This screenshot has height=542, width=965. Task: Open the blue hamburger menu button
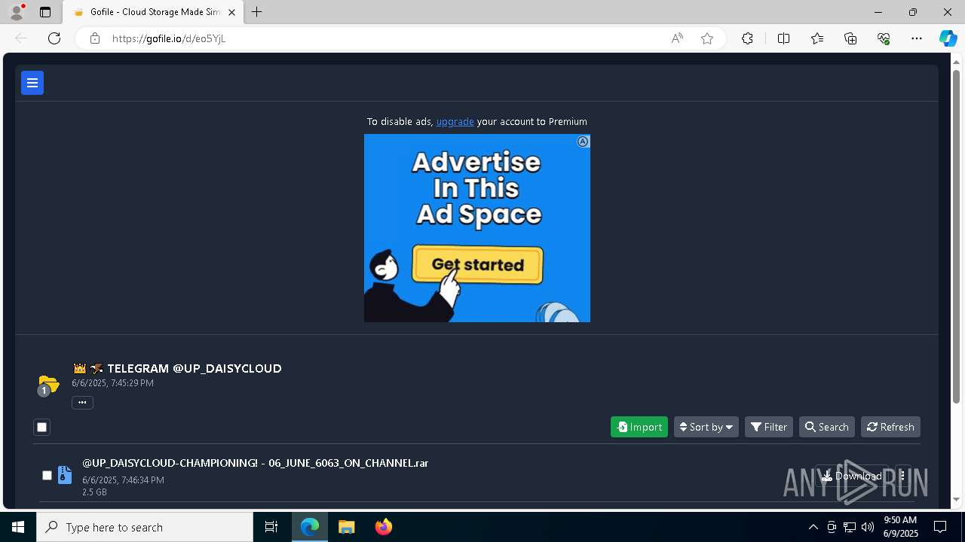(x=32, y=83)
